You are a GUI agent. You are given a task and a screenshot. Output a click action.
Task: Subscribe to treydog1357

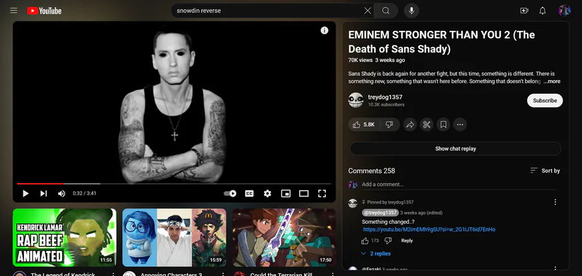[545, 101]
